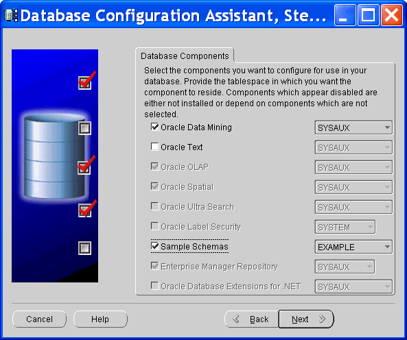Open the Oracle Data Mining tablespace dropdown
This screenshot has height=340, width=407.
pos(353,127)
